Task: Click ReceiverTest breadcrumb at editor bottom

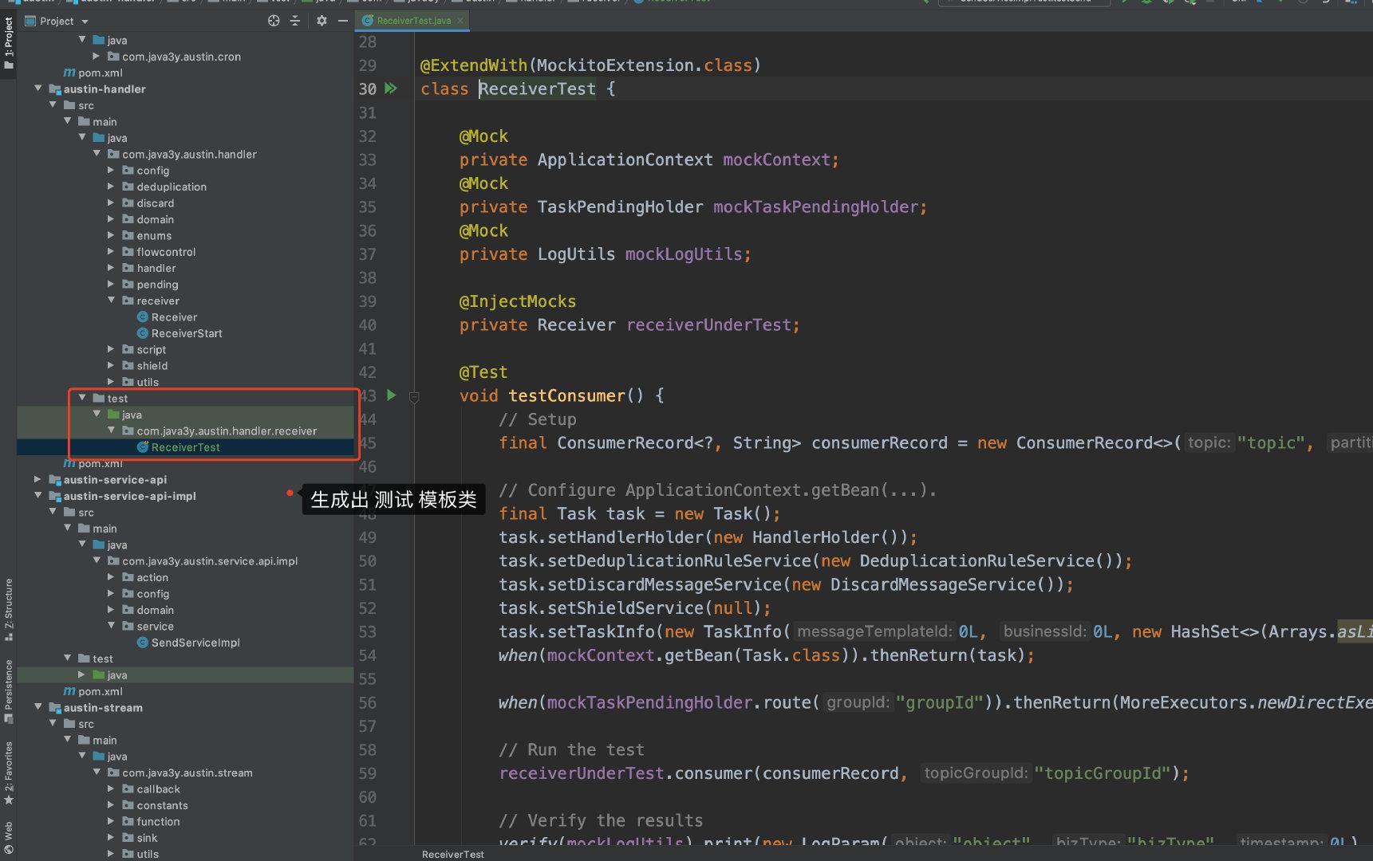Action: click(x=452, y=854)
